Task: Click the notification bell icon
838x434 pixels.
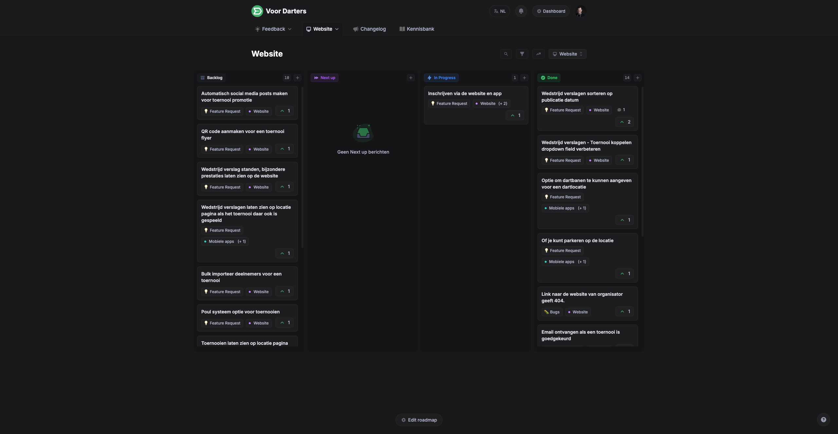Action: (x=521, y=11)
